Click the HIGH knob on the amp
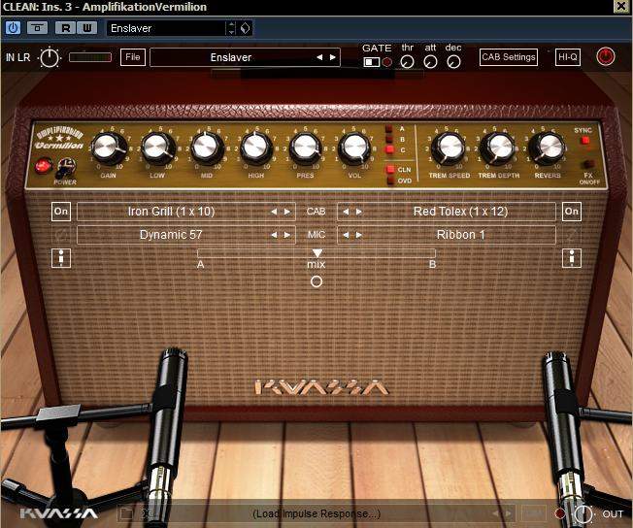This screenshot has width=633, height=528. tap(256, 148)
